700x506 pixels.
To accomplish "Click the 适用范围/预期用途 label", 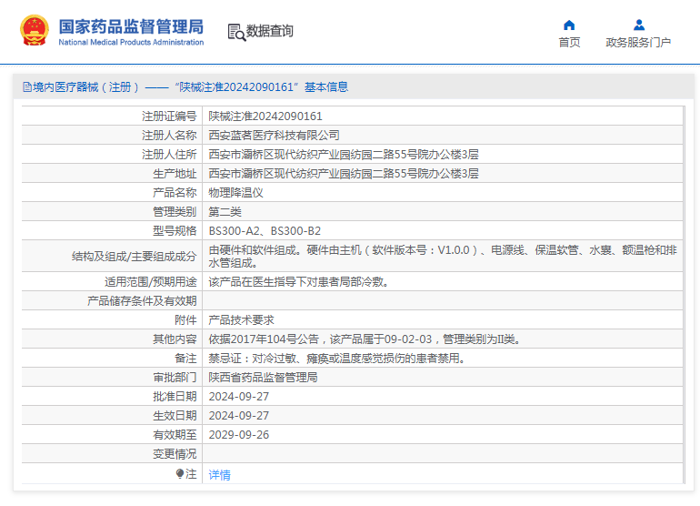I will tap(150, 282).
